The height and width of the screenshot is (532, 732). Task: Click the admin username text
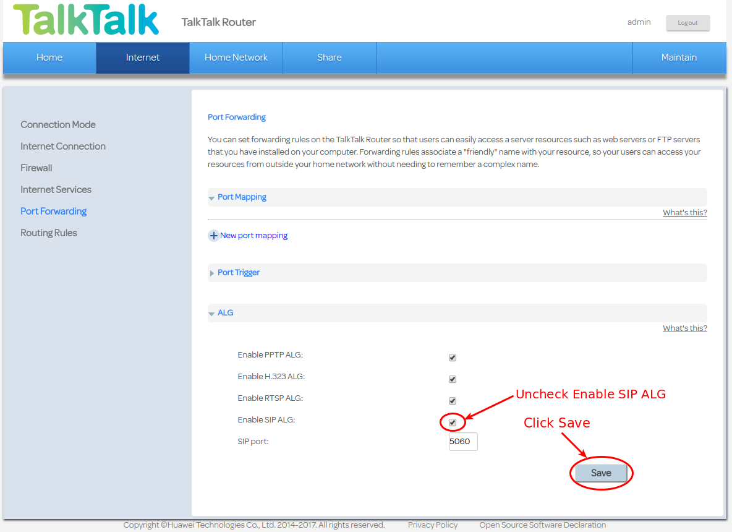pos(639,22)
